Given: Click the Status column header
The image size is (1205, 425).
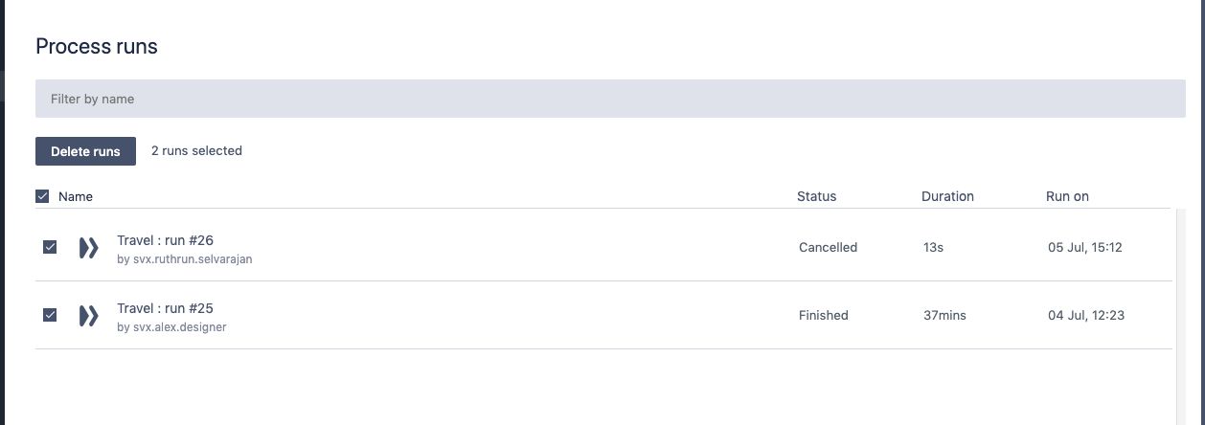Looking at the screenshot, I should [x=816, y=196].
